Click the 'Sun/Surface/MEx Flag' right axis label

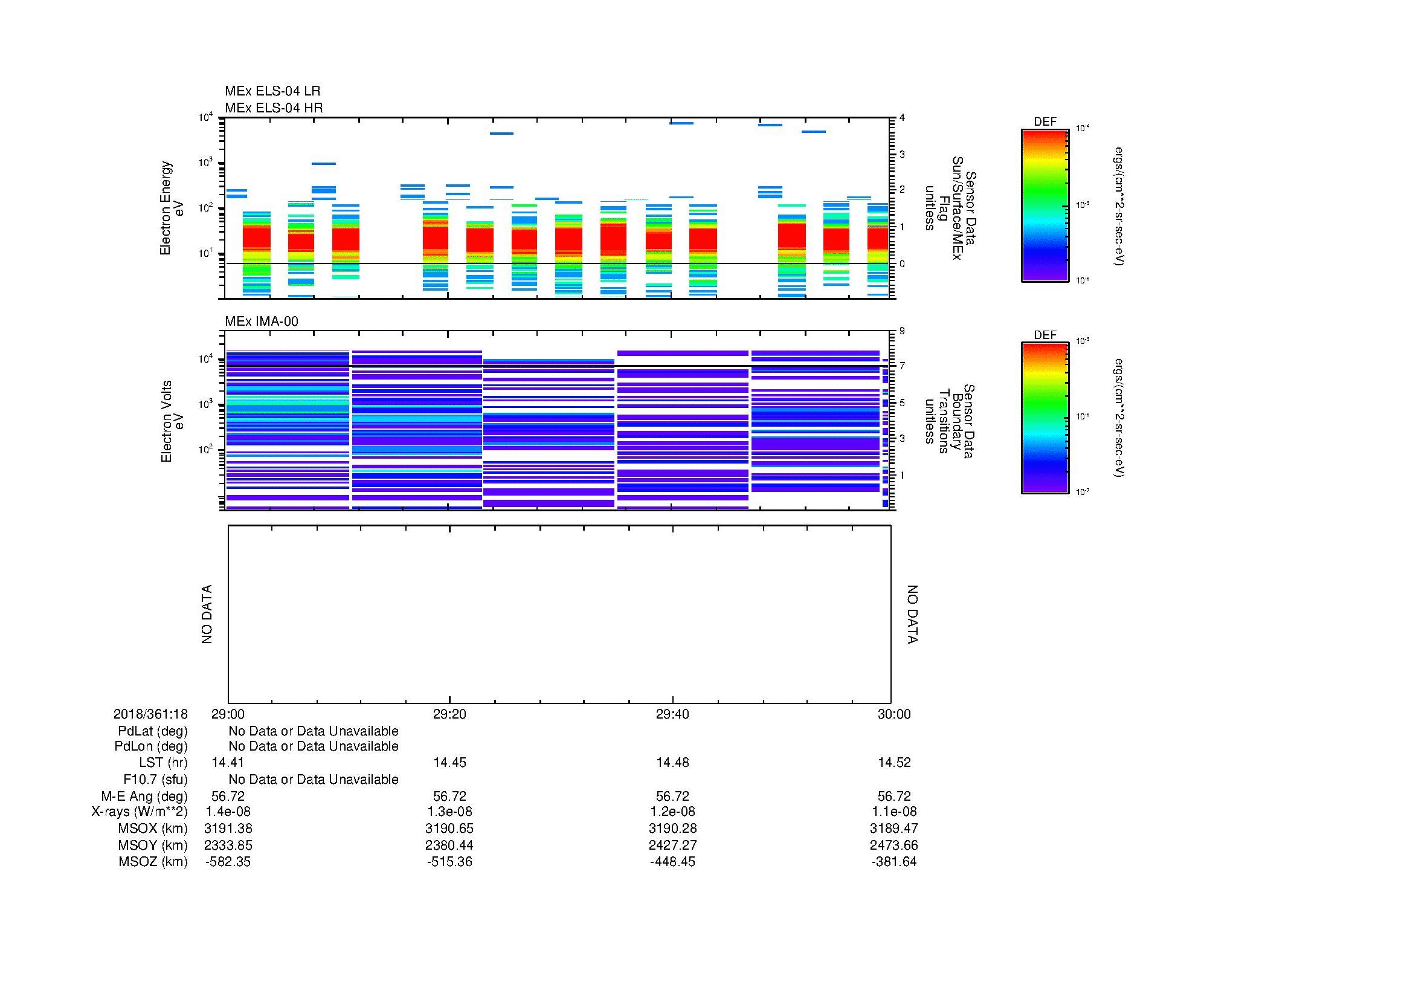(950, 208)
